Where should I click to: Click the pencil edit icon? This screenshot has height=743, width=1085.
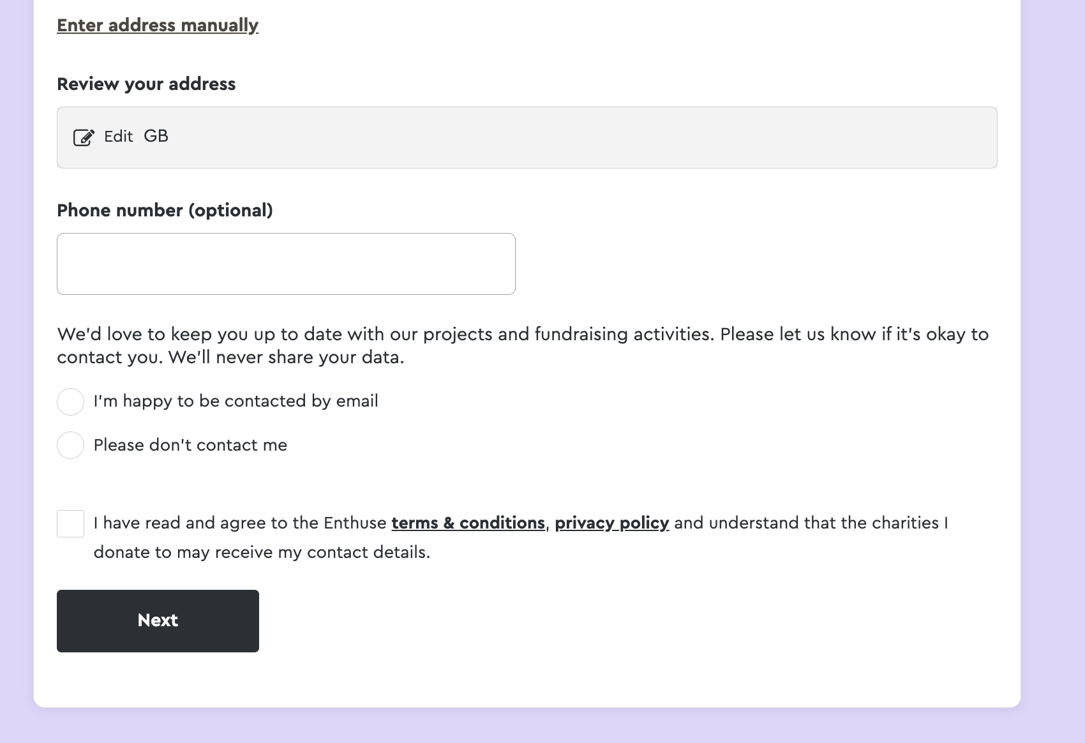[84, 137]
